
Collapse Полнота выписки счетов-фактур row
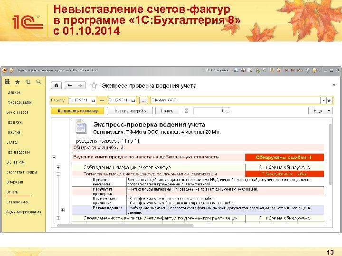click(x=58, y=174)
